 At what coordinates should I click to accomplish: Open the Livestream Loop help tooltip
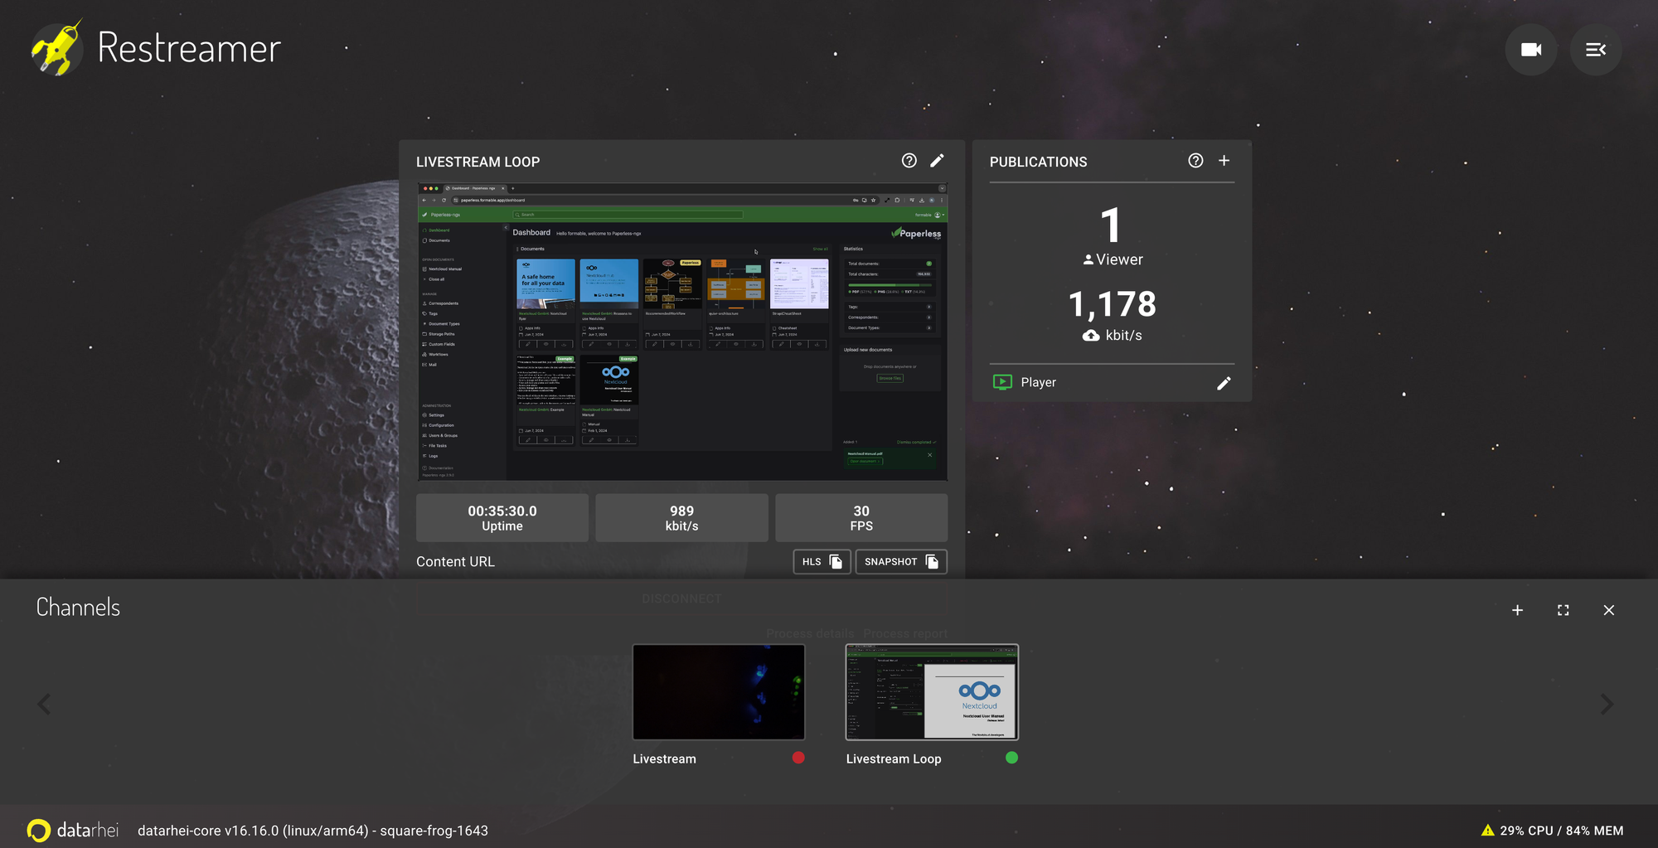pos(909,160)
